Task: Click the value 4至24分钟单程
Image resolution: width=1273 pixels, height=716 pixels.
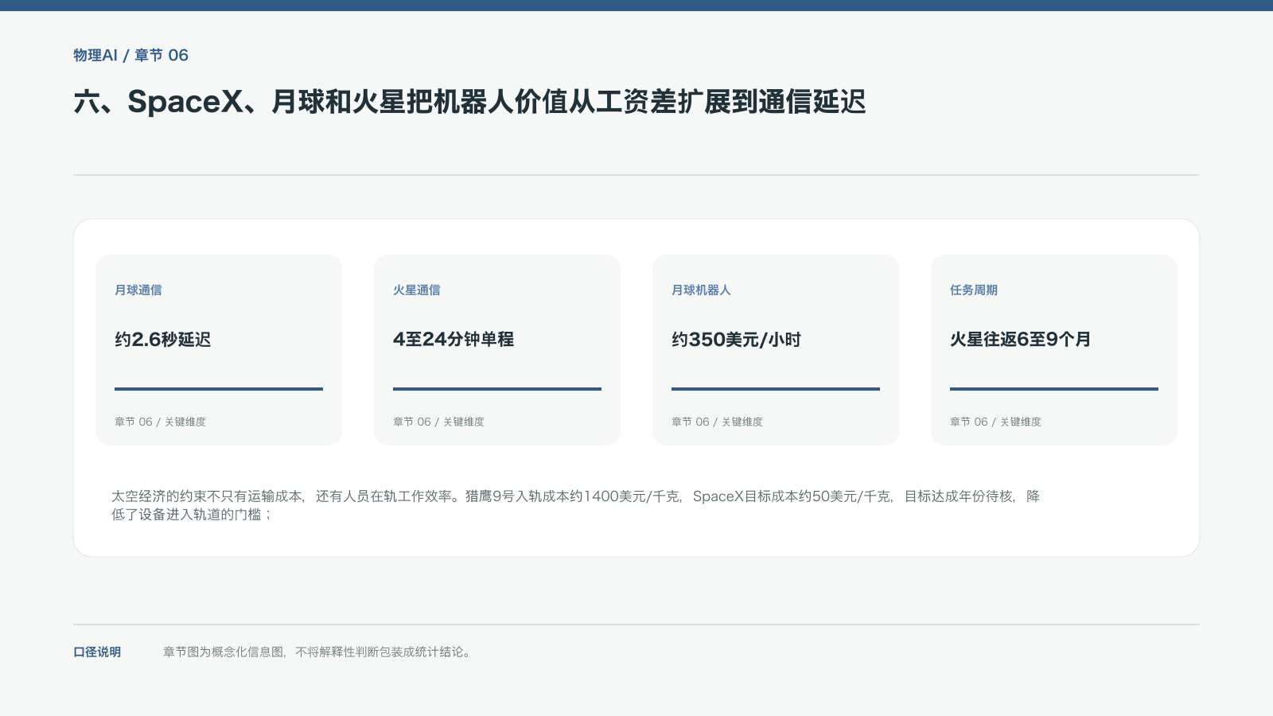Action: (454, 340)
